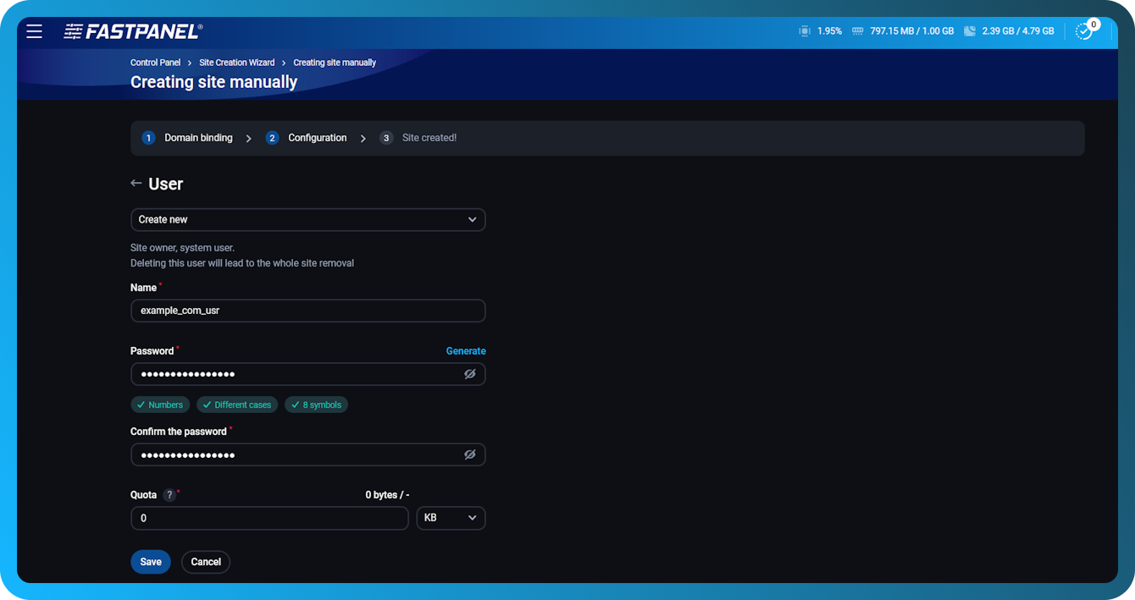Save the new site user
This screenshot has height=600, width=1135.
[x=150, y=561]
